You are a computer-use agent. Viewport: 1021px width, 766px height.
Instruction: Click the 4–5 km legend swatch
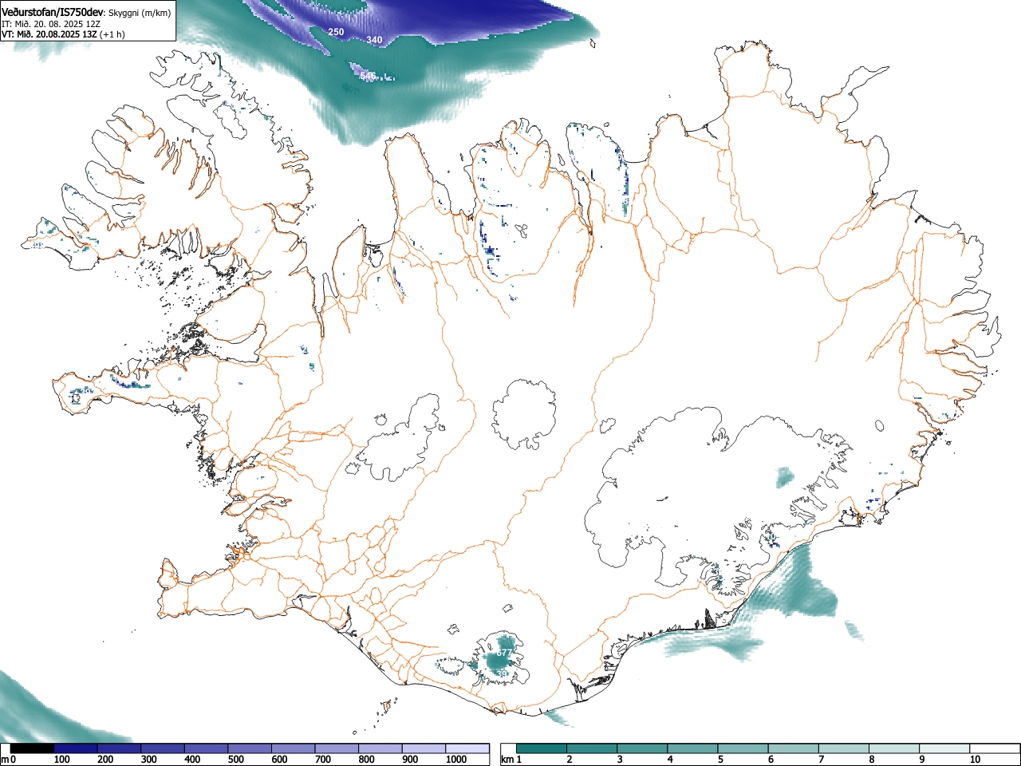[x=692, y=748]
